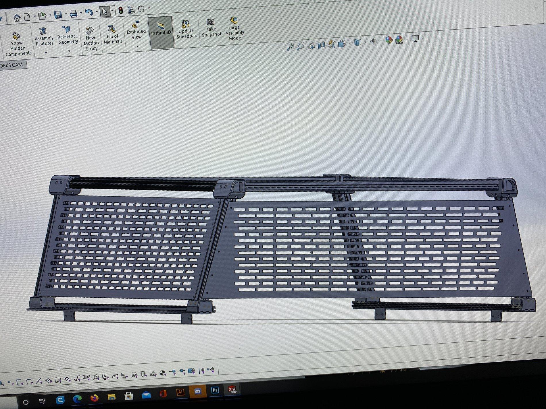Image resolution: width=546 pixels, height=409 pixels.
Task: Expand the Exploded View dropdown arrow
Action: click(137, 46)
